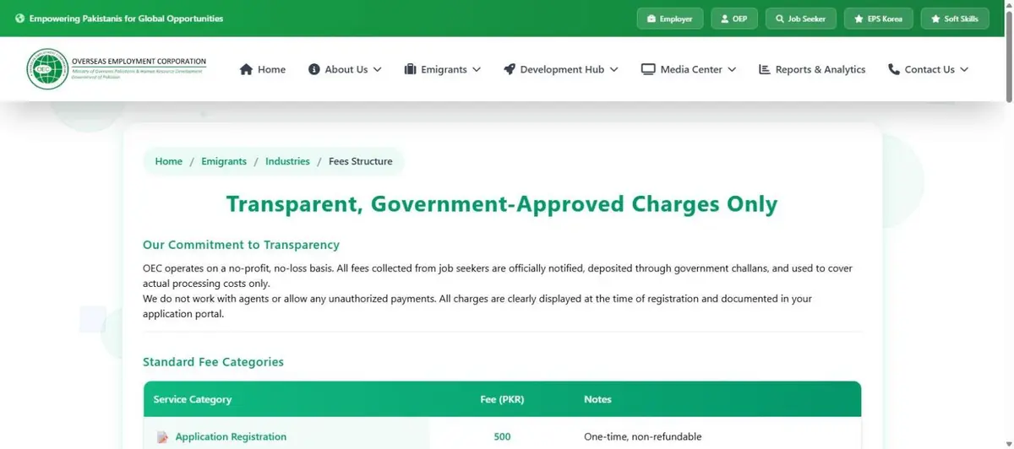Open the Media Center menu
The width and height of the screenshot is (1014, 449).
coord(689,69)
